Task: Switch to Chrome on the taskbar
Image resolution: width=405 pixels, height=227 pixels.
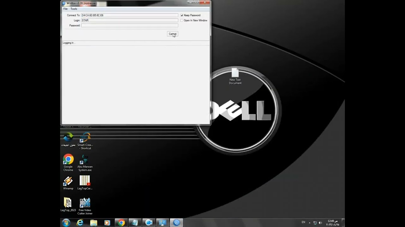Action: [121, 223]
